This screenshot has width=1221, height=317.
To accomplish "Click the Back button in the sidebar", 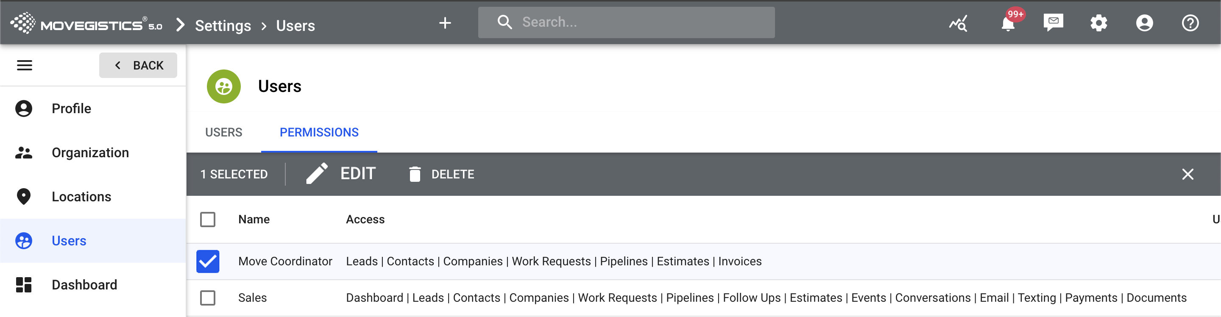I will 138,65.
